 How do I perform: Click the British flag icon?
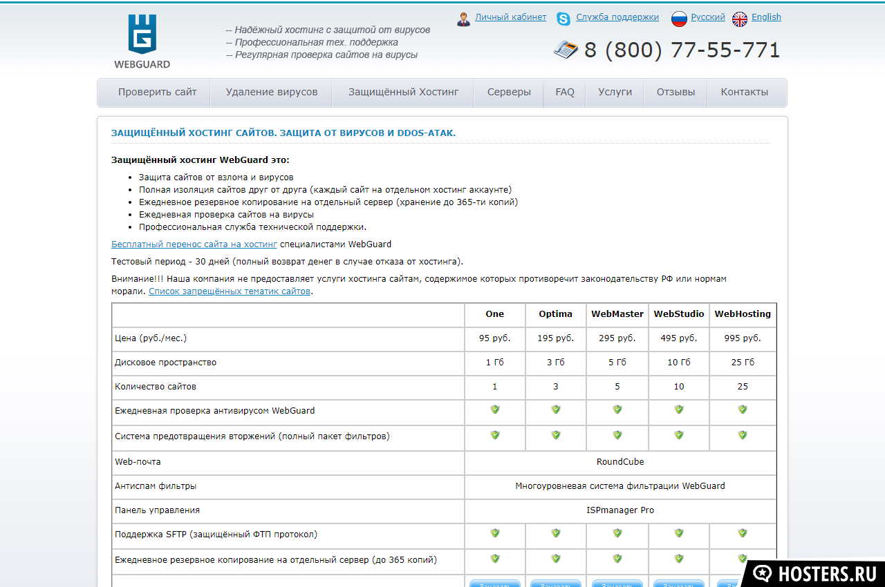[740, 19]
